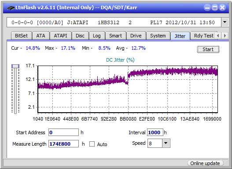Expand the drive selection dropdown

225,22
